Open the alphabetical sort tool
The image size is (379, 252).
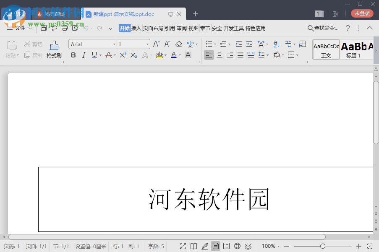276,44
